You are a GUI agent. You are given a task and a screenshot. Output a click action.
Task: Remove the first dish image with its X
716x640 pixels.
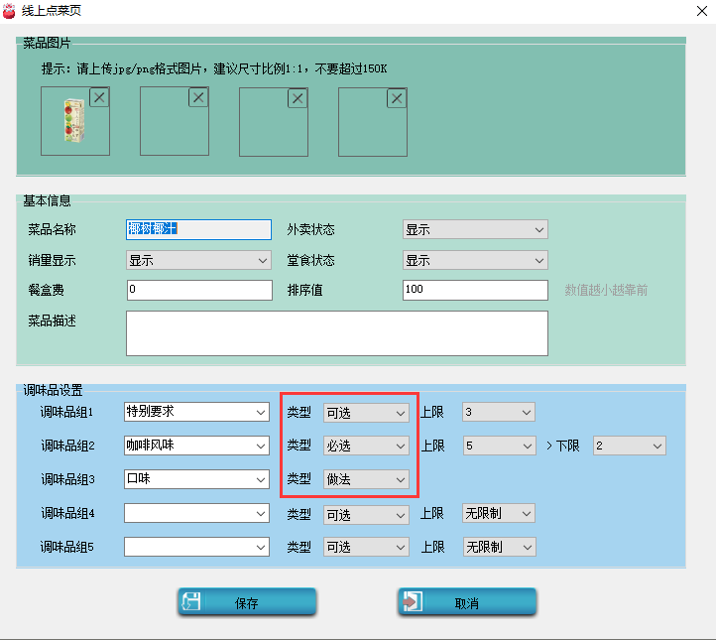[99, 97]
